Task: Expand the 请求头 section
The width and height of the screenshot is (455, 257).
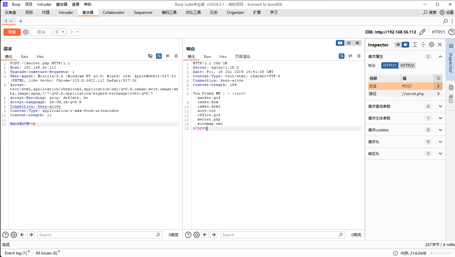Action: pyautogui.click(x=440, y=142)
